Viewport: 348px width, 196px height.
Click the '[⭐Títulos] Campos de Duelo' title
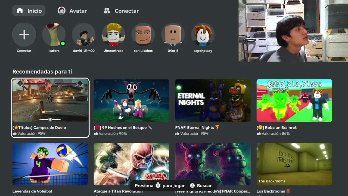pyautogui.click(x=39, y=127)
